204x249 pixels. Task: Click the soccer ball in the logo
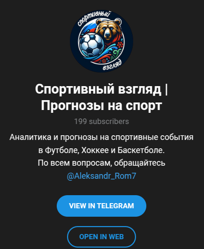pos(91,45)
